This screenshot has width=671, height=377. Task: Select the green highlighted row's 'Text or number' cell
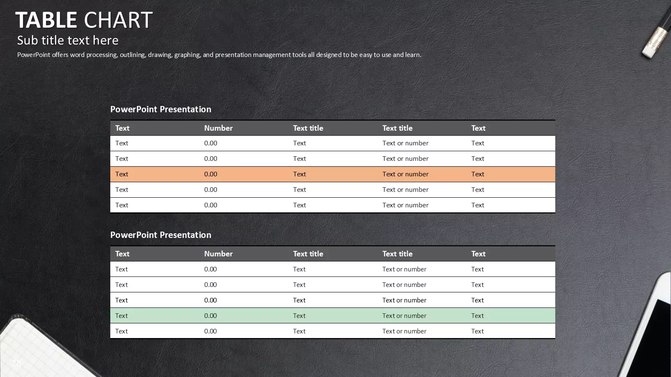click(404, 316)
